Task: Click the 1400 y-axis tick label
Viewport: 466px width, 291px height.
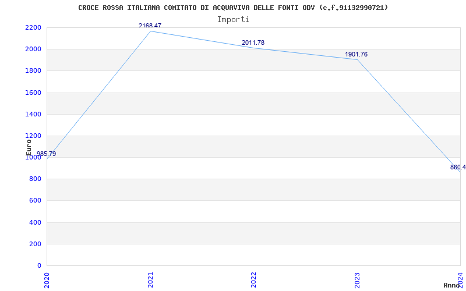Action: [x=33, y=114]
